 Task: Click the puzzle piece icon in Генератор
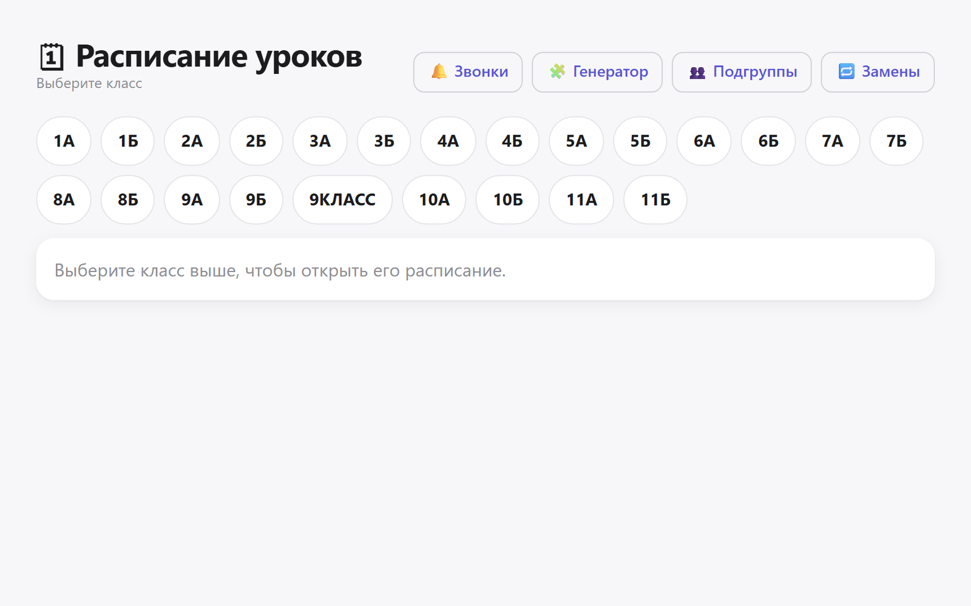(557, 72)
